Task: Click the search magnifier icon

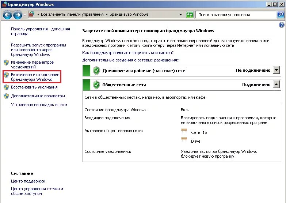Action: (281, 15)
